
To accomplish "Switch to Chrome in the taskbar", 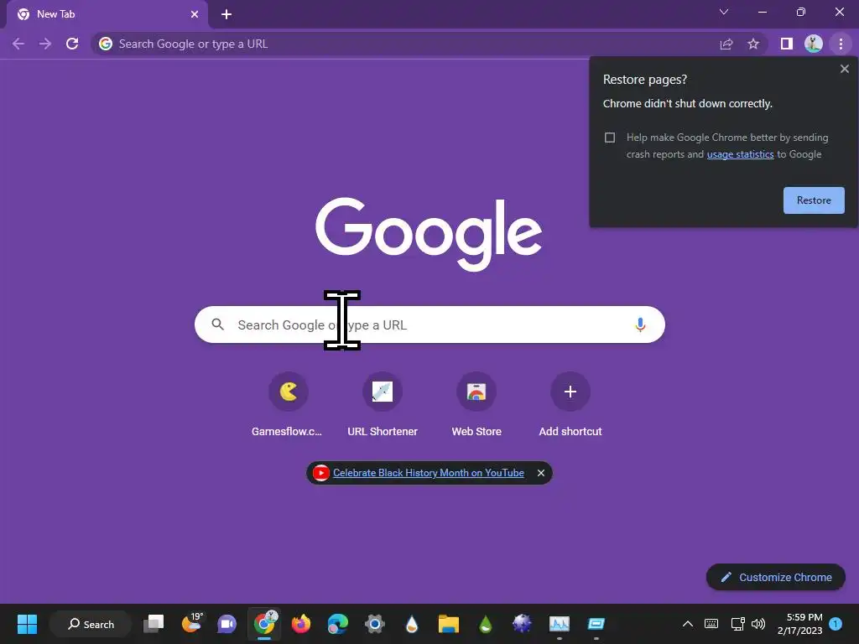I will 264,624.
